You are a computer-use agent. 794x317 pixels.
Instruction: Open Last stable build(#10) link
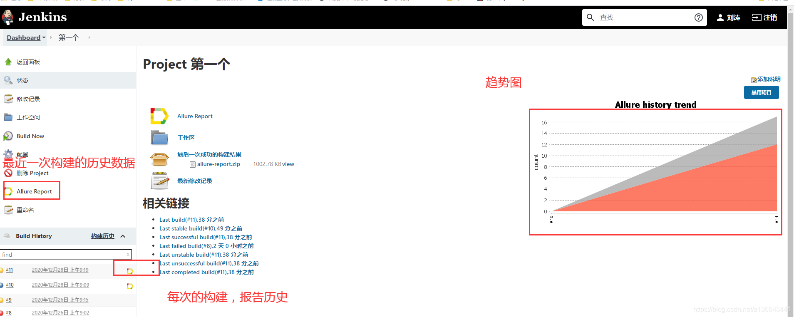[201, 228]
